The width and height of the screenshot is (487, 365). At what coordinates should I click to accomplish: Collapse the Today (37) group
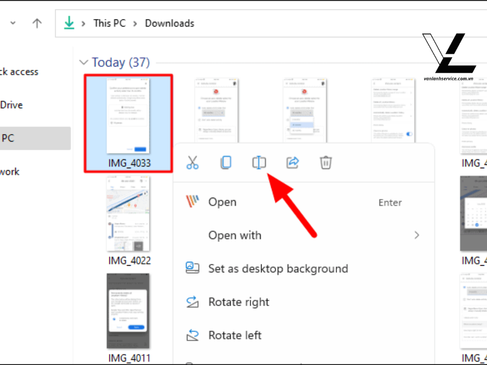[x=83, y=62]
